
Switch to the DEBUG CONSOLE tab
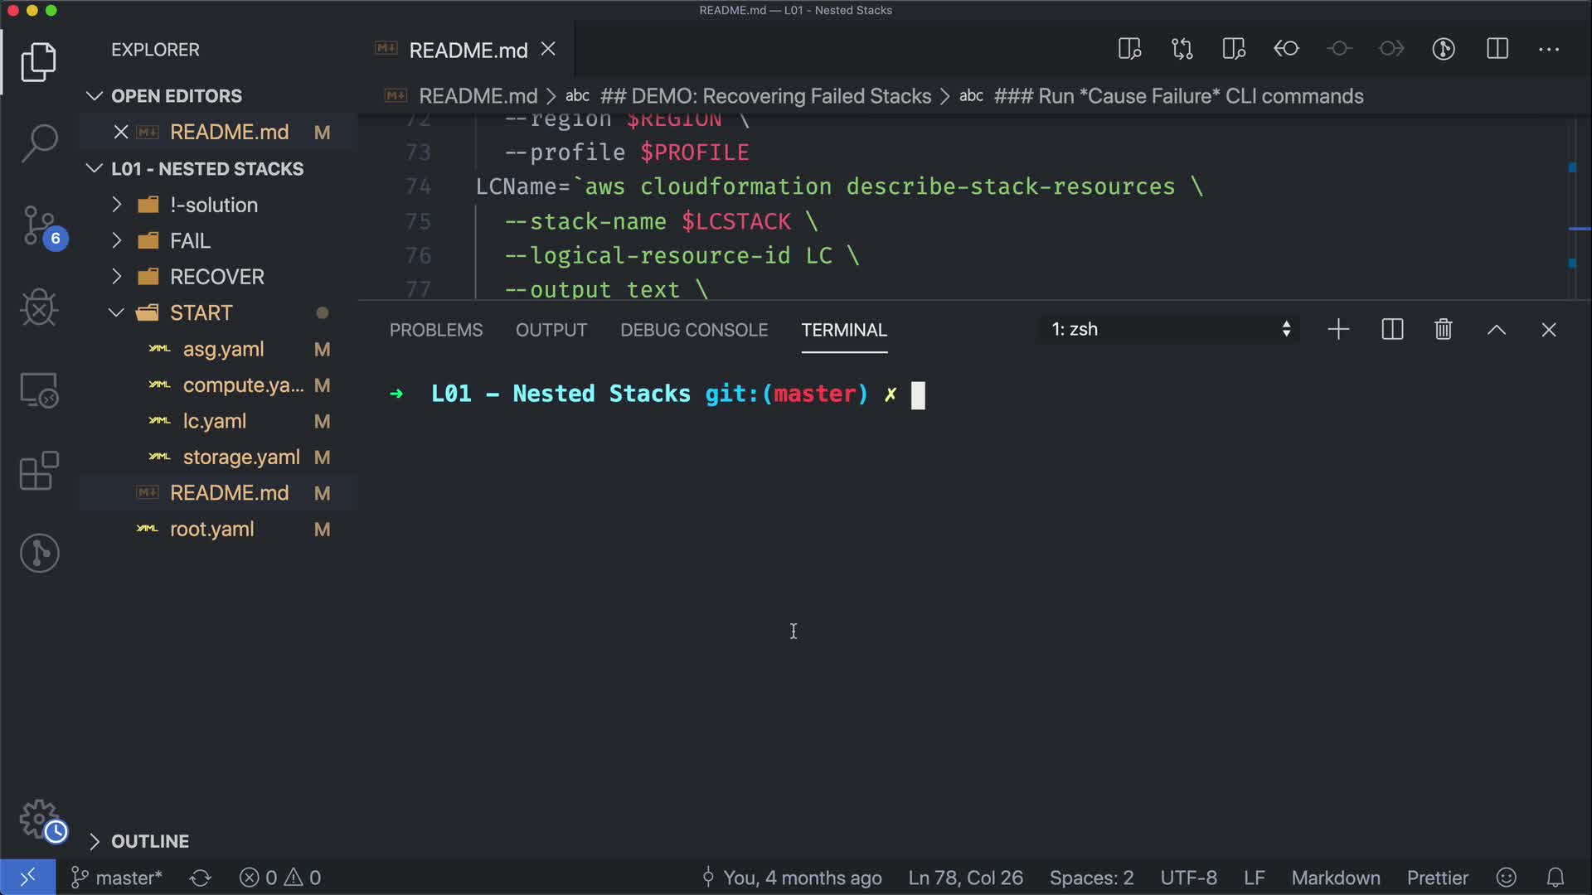coord(694,330)
